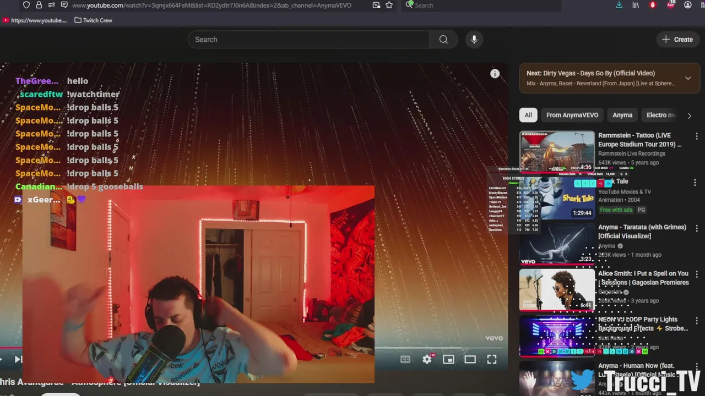Open Anyma Taratata visualizer thumbnail
The width and height of the screenshot is (705, 396).
[x=557, y=244]
